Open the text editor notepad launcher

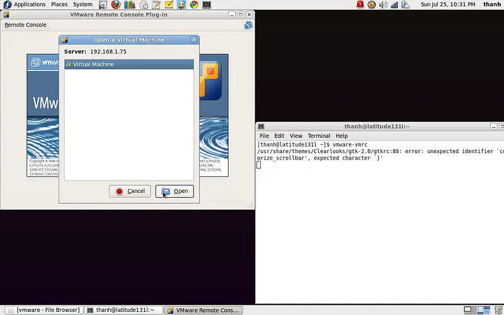point(156,4)
